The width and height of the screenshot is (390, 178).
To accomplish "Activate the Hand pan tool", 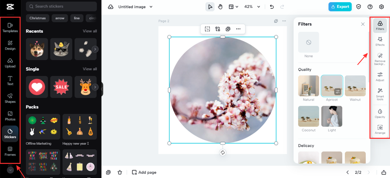I will (x=220, y=7).
